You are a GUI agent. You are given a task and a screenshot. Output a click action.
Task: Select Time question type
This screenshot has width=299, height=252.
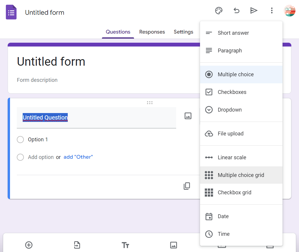[x=241, y=234]
